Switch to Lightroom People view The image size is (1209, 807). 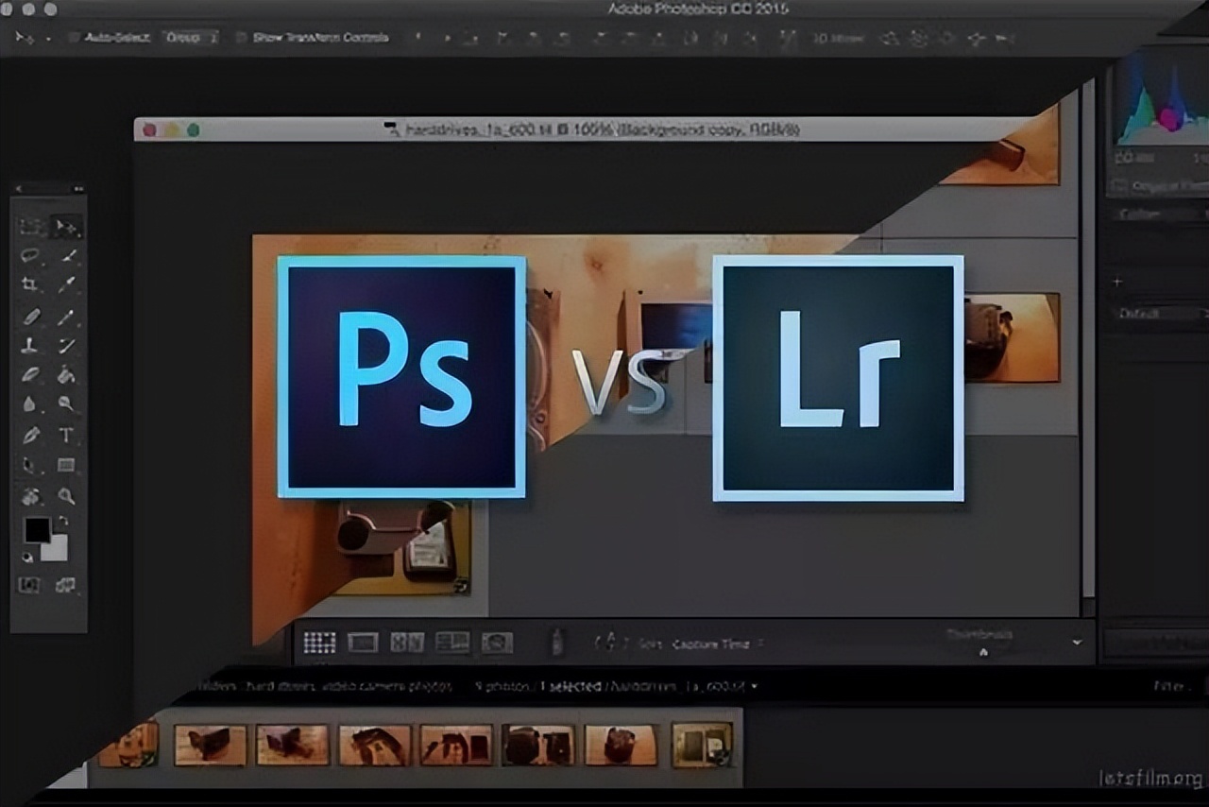(497, 643)
